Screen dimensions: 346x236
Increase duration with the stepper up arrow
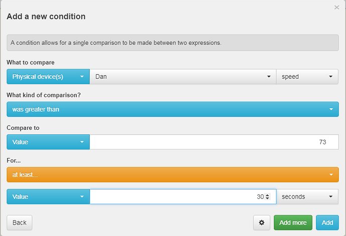267,195
